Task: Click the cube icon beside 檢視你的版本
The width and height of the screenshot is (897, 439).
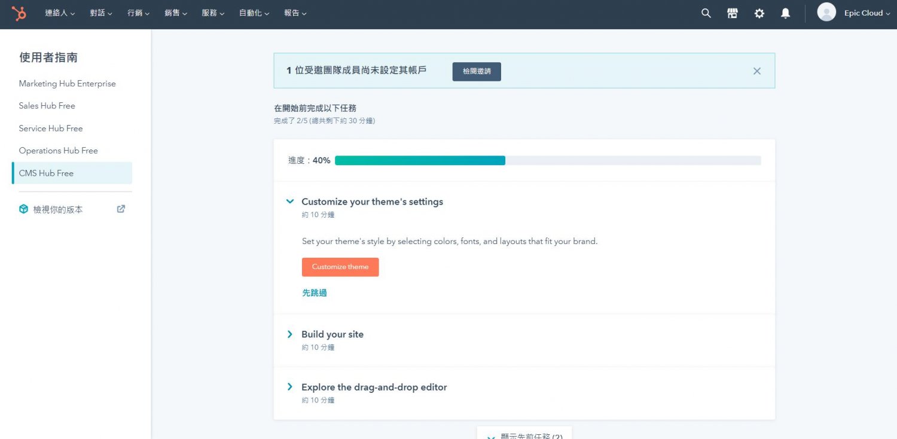Action: pyautogui.click(x=23, y=209)
